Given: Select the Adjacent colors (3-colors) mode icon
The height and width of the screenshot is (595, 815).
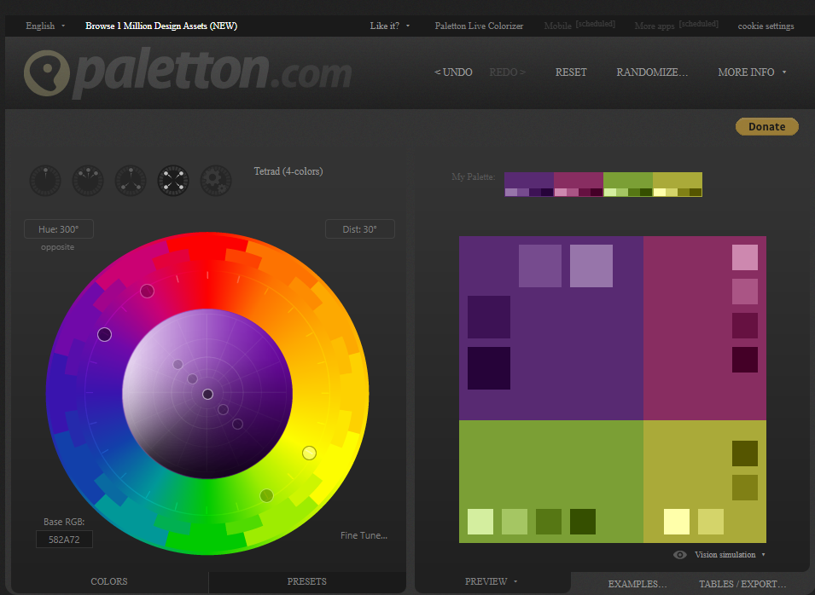Looking at the screenshot, I should tap(88, 181).
